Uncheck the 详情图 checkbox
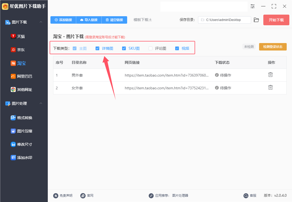Image resolution: width=292 pixels, height=202 pixels. 97,48
